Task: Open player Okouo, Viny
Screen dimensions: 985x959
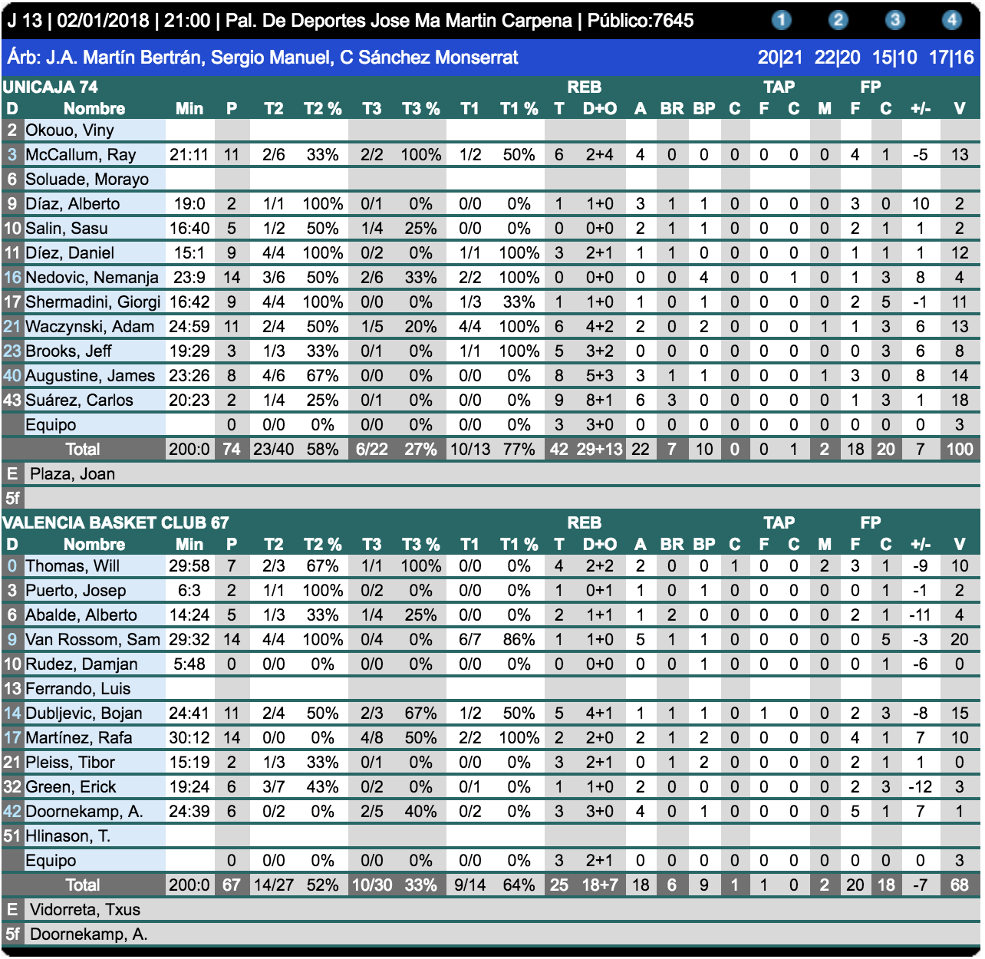Action: click(x=70, y=130)
